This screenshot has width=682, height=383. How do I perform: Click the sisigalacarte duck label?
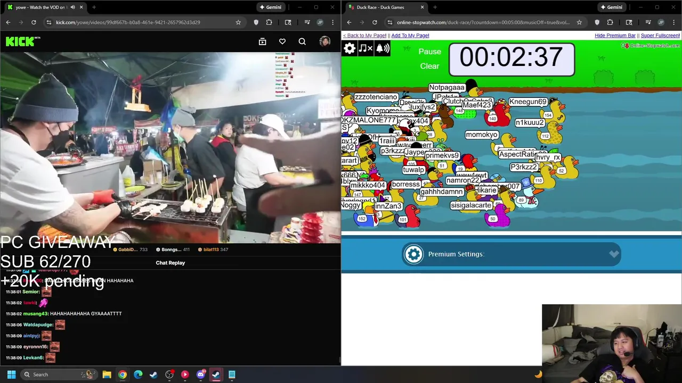[471, 205]
